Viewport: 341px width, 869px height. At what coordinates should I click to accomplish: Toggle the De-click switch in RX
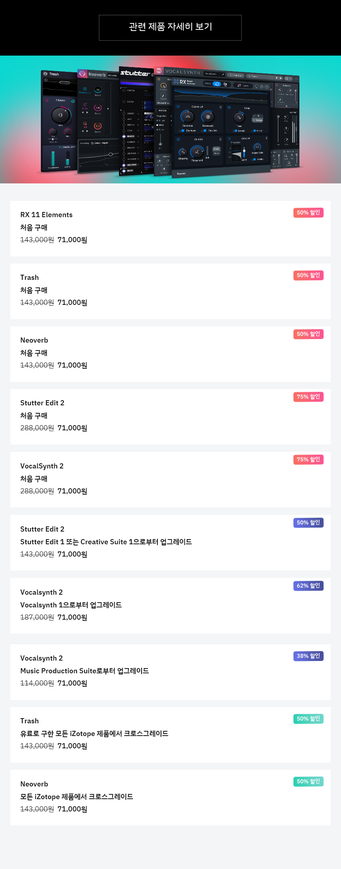click(205, 131)
